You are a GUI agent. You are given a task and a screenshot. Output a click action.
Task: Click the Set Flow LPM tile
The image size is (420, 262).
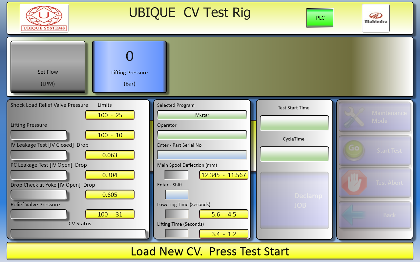(x=48, y=67)
